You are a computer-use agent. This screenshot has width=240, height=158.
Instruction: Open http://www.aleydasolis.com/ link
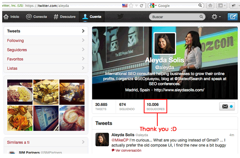click(179, 90)
